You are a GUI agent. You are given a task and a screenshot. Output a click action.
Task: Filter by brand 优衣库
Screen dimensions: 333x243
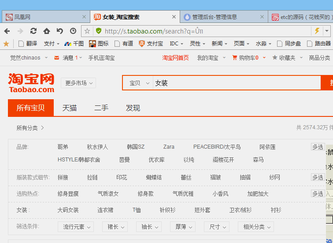pyautogui.click(x=156, y=160)
